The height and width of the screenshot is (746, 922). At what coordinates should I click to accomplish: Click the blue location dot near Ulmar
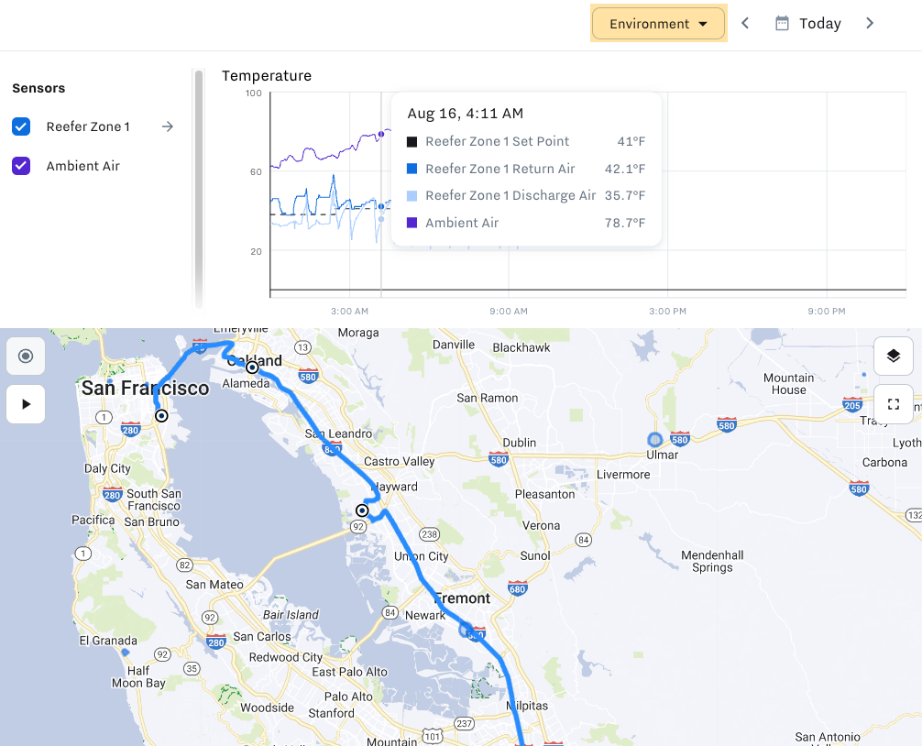(654, 439)
